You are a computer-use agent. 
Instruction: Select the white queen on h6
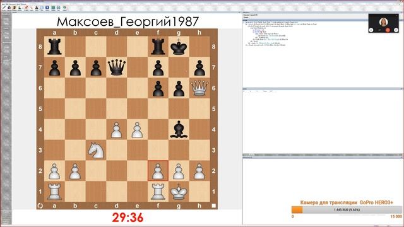199,88
